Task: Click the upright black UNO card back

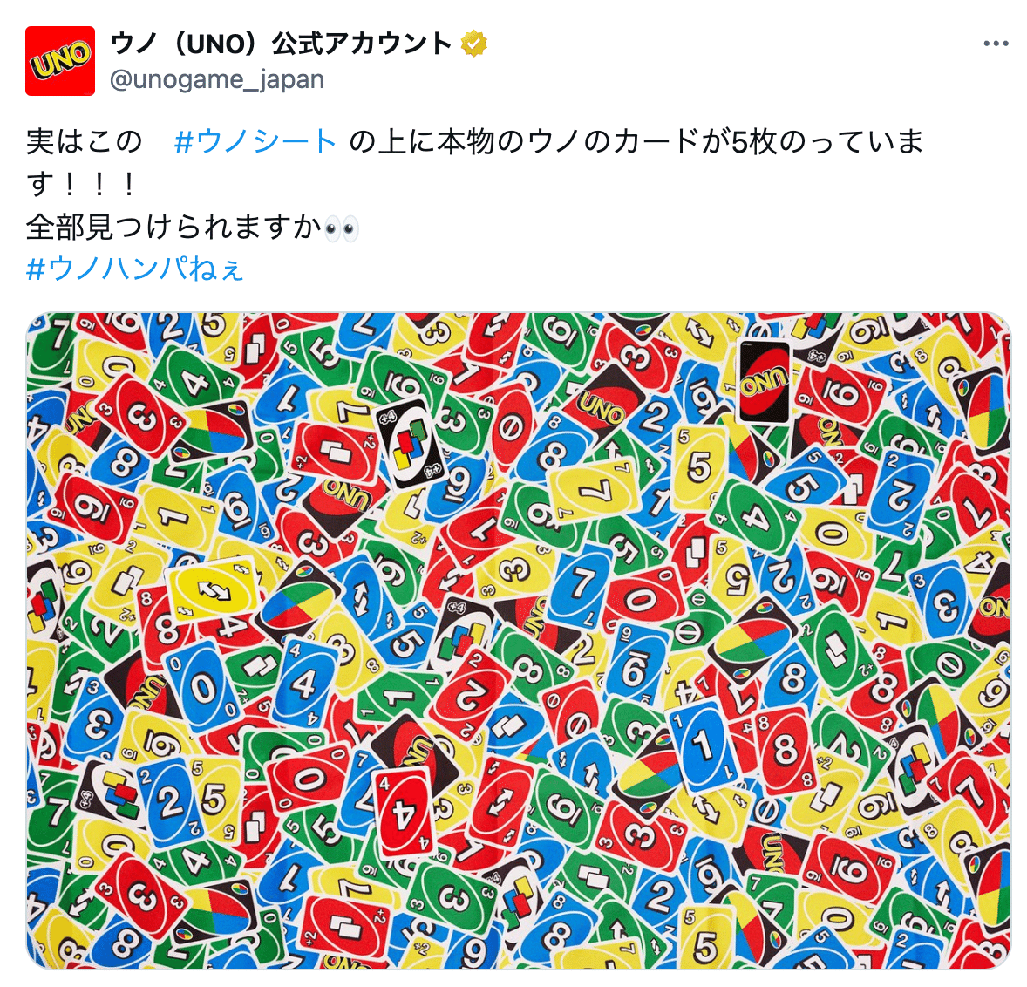Action: click(764, 382)
